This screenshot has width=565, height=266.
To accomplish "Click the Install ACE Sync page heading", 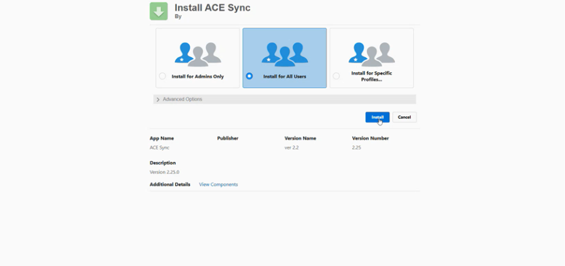I will pyautogui.click(x=213, y=8).
